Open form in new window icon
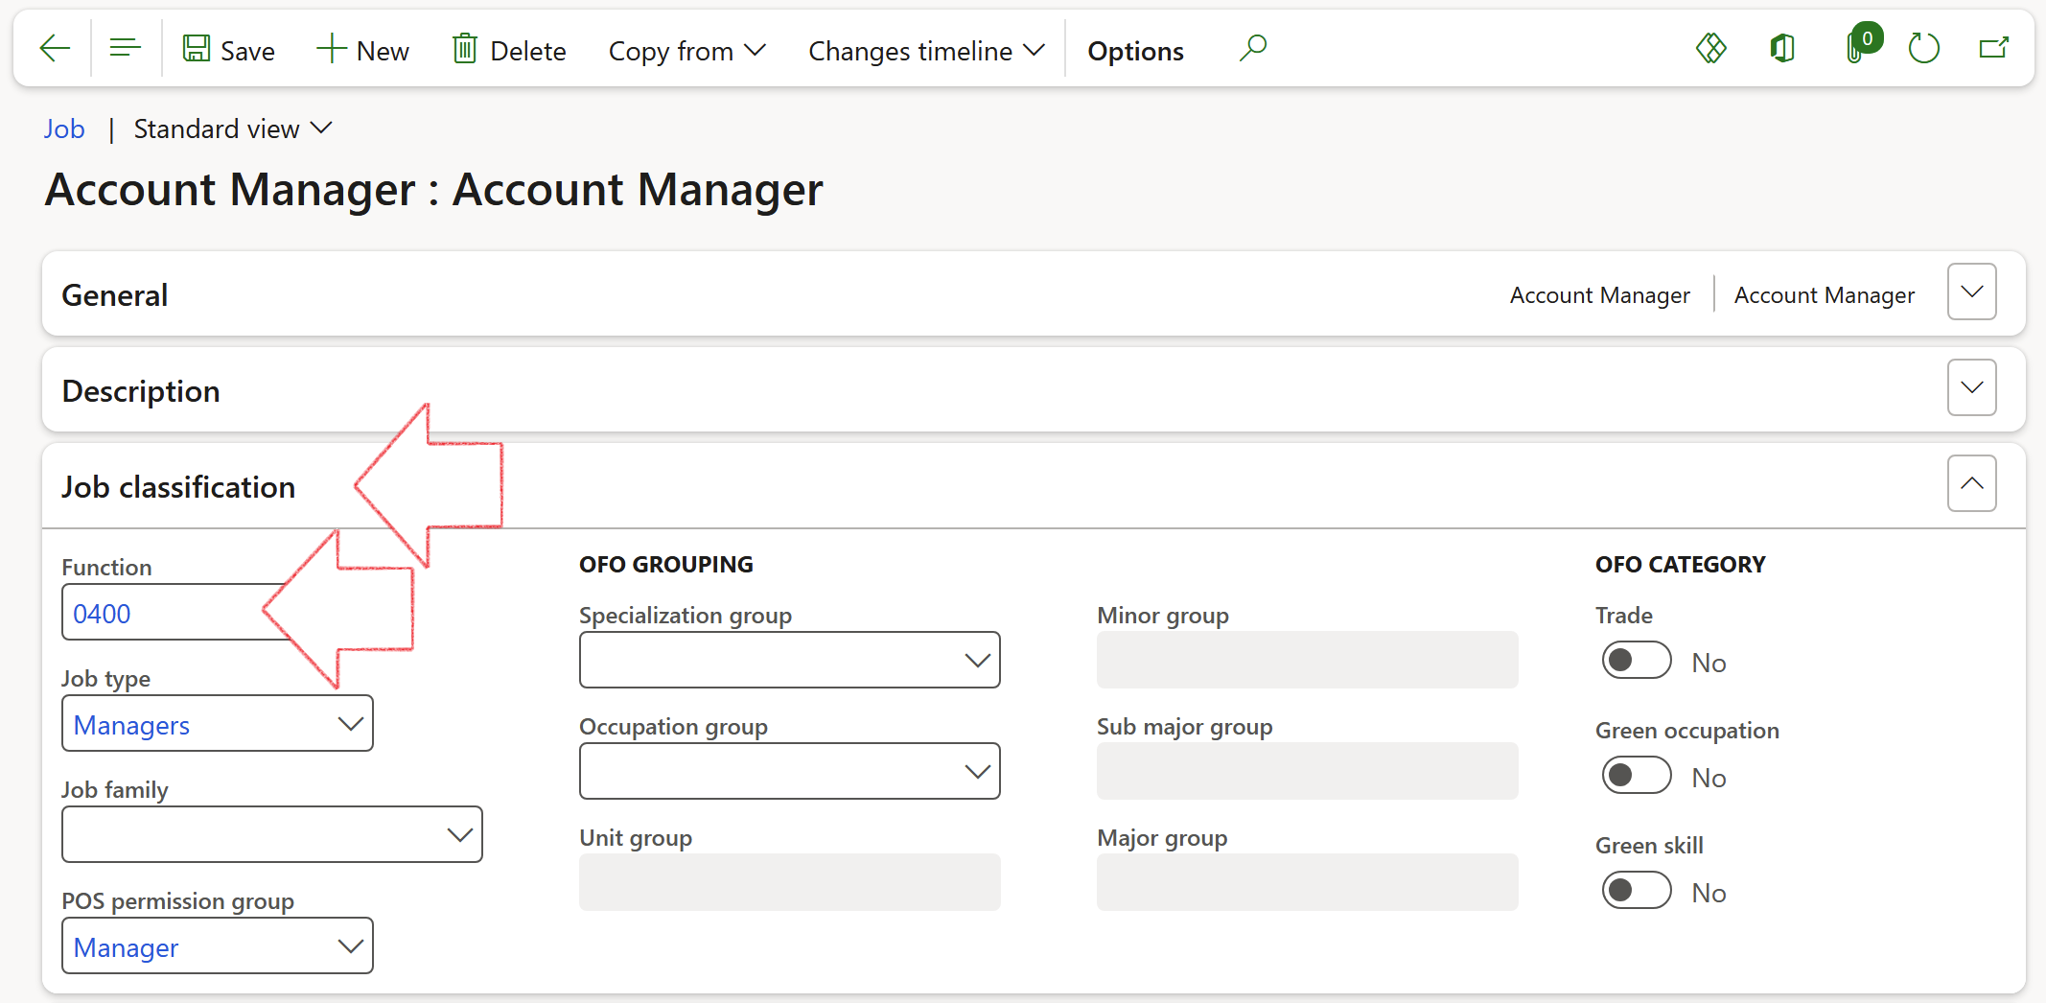This screenshot has height=1003, width=2046. click(x=1994, y=48)
